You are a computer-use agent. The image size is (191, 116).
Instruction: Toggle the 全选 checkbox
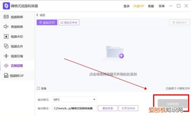tap(39, 88)
